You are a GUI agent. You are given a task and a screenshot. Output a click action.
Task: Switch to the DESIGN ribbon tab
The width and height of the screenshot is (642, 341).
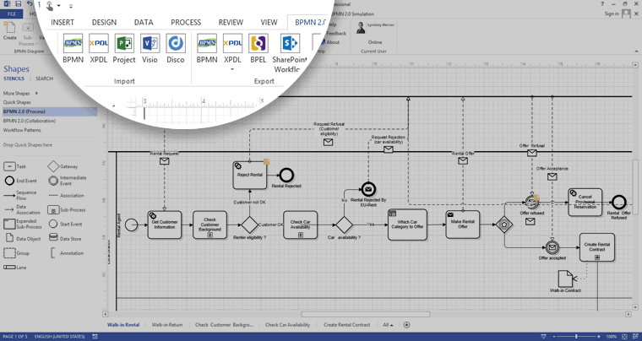click(x=104, y=23)
